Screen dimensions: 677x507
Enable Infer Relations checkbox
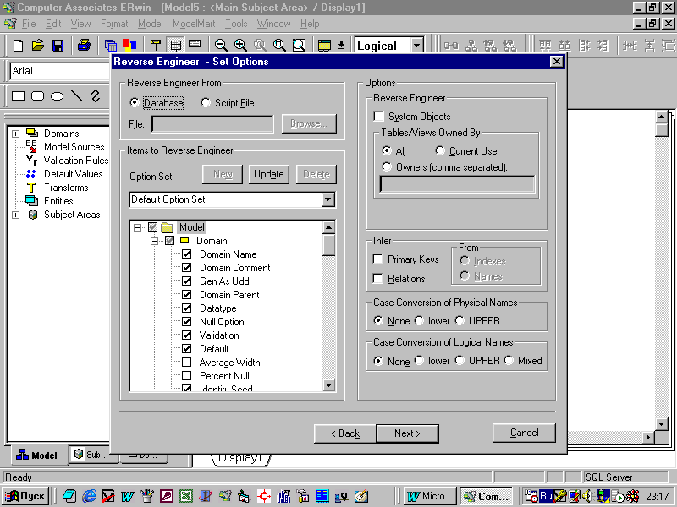coord(377,279)
